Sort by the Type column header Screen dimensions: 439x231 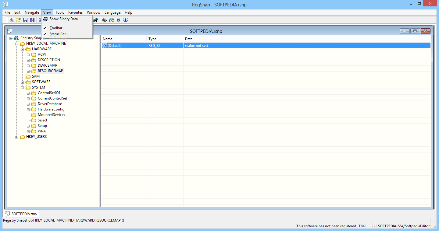click(165, 39)
